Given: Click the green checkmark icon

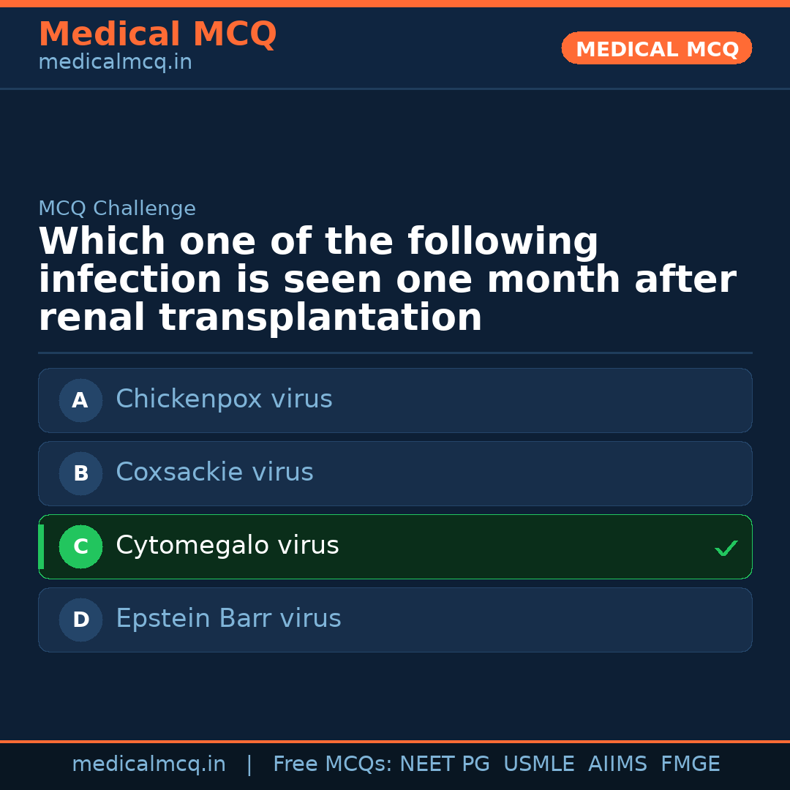Looking at the screenshot, I should tap(726, 548).
